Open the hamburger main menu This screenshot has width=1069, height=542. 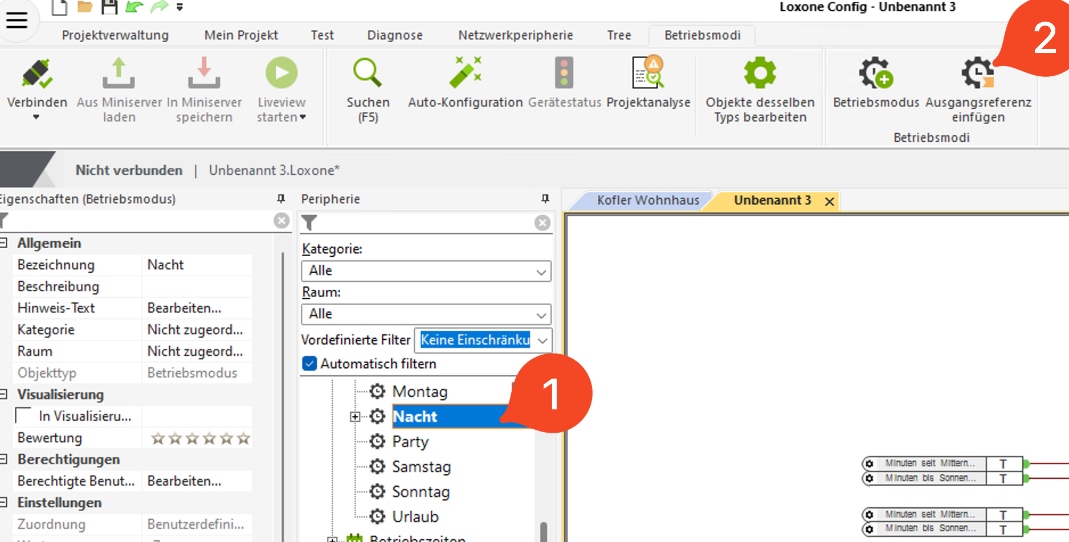(17, 20)
